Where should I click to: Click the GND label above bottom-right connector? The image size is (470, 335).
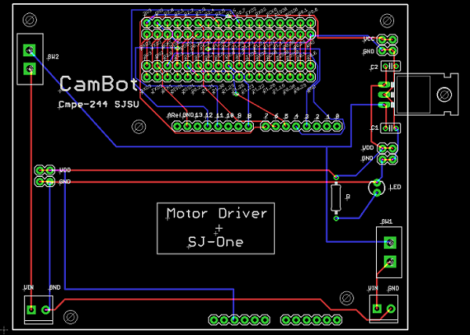pos(393,288)
